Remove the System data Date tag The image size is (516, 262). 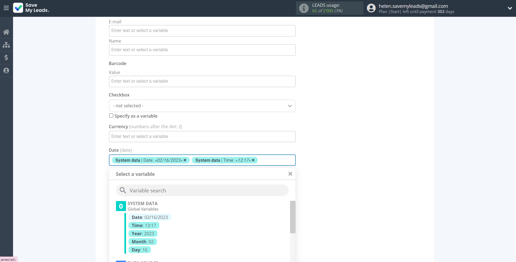(x=185, y=160)
